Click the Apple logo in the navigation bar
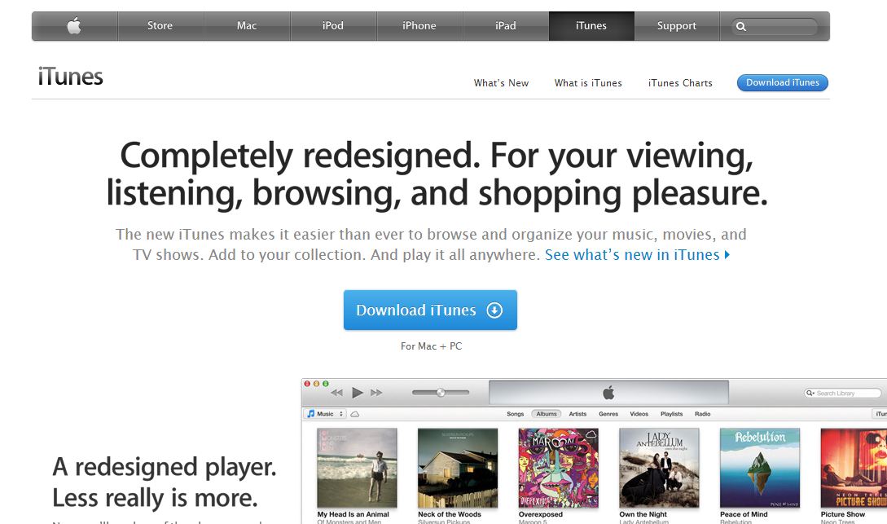Screen dimensions: 887x524 (x=74, y=25)
